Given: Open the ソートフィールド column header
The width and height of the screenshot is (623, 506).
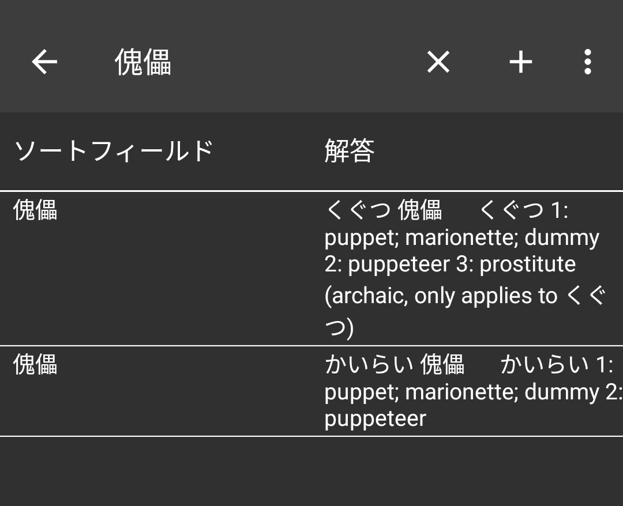Looking at the screenshot, I should 114,151.
